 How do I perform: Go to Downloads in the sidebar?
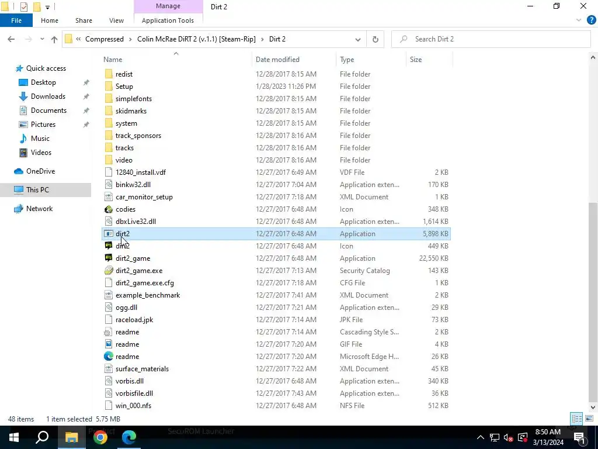pos(48,96)
